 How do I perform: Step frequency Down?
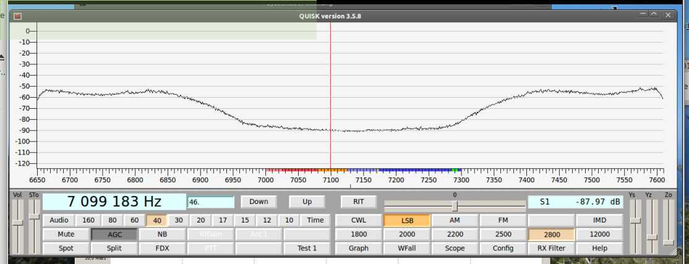coord(259,202)
